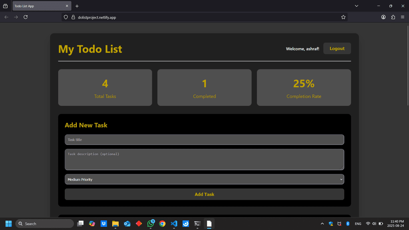
Task: Show hidden system tray icons
Action: [322, 224]
